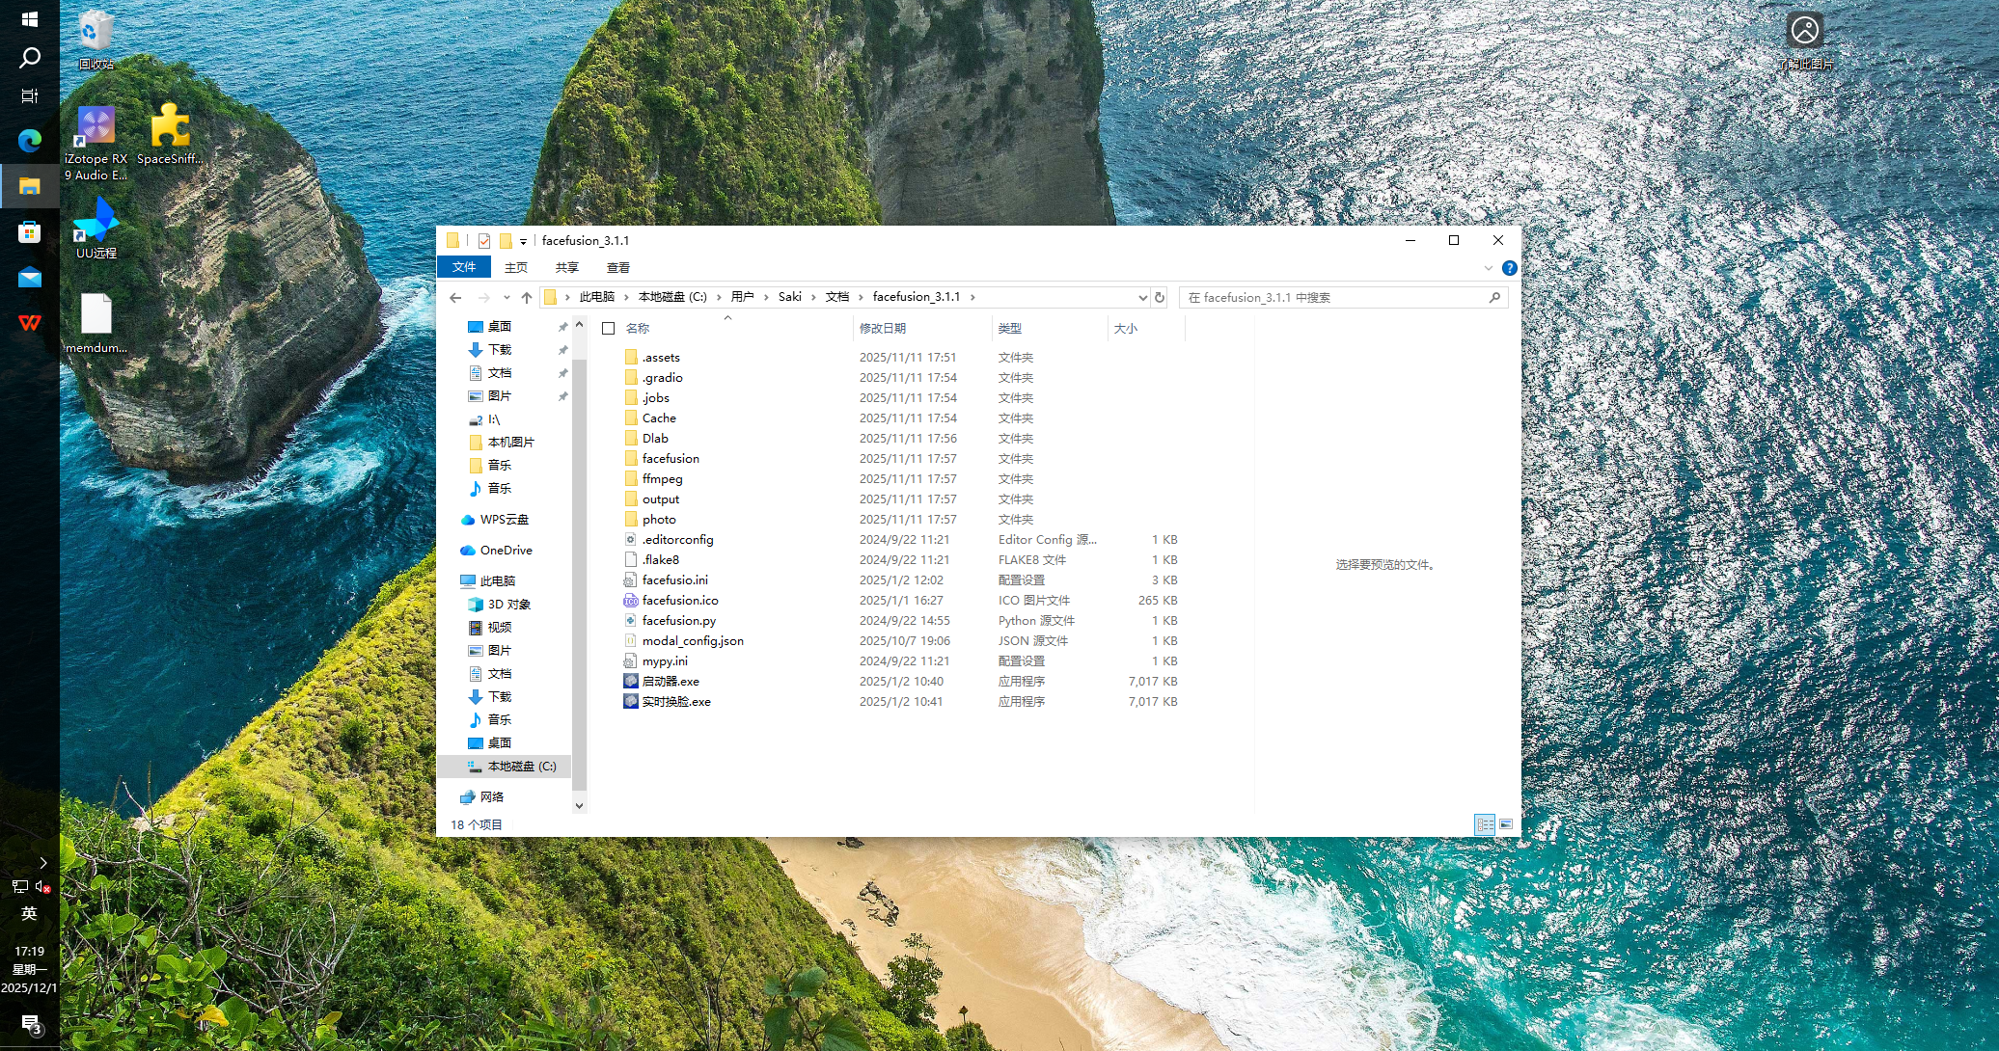Switch to large icons view button
The width and height of the screenshot is (1999, 1051).
pos(1506,824)
